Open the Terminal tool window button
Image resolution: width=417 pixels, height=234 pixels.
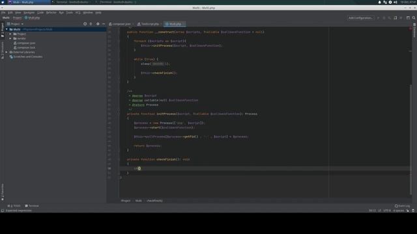point(32,205)
